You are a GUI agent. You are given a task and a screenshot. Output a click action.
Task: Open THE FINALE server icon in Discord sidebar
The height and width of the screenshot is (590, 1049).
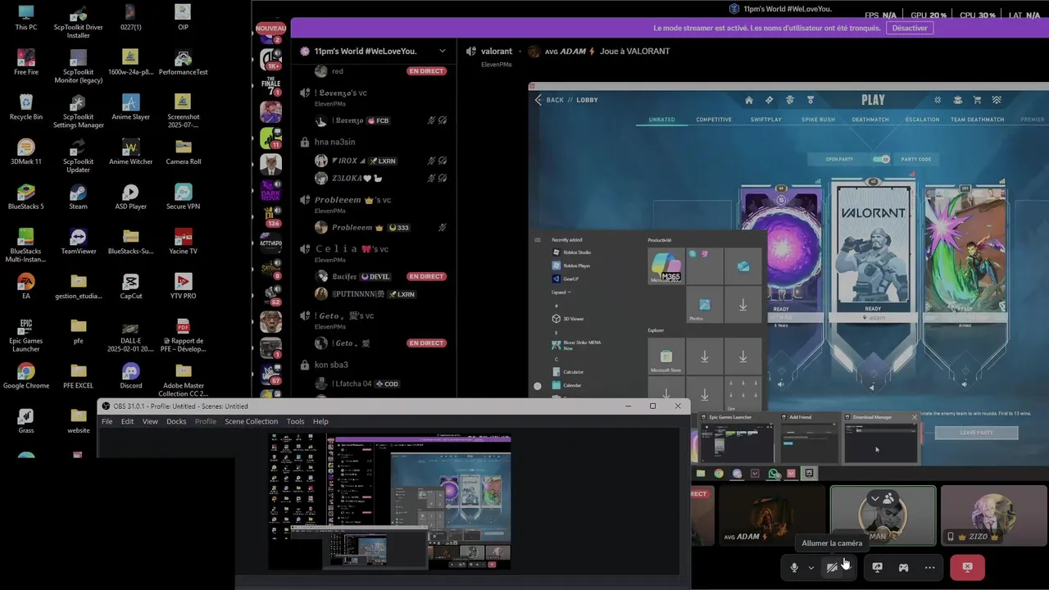click(x=270, y=86)
